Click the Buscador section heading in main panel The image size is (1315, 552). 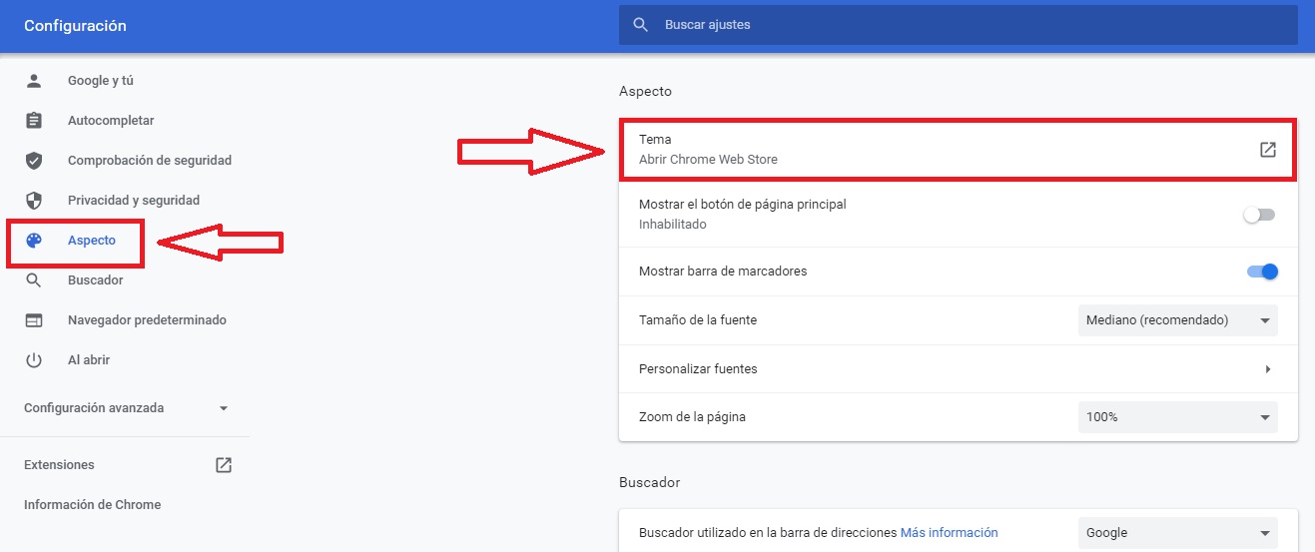tap(649, 482)
